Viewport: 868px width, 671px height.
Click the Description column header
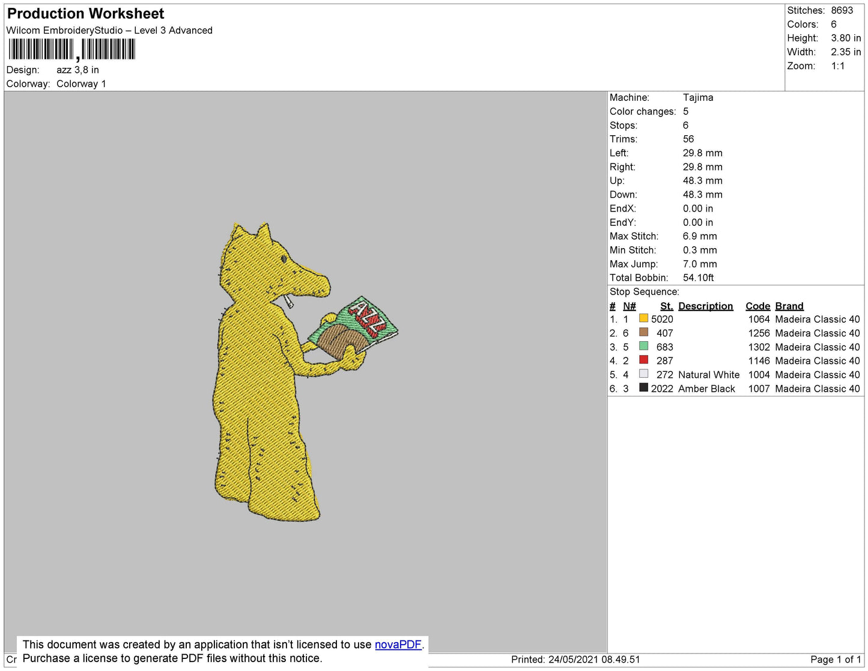tap(705, 306)
